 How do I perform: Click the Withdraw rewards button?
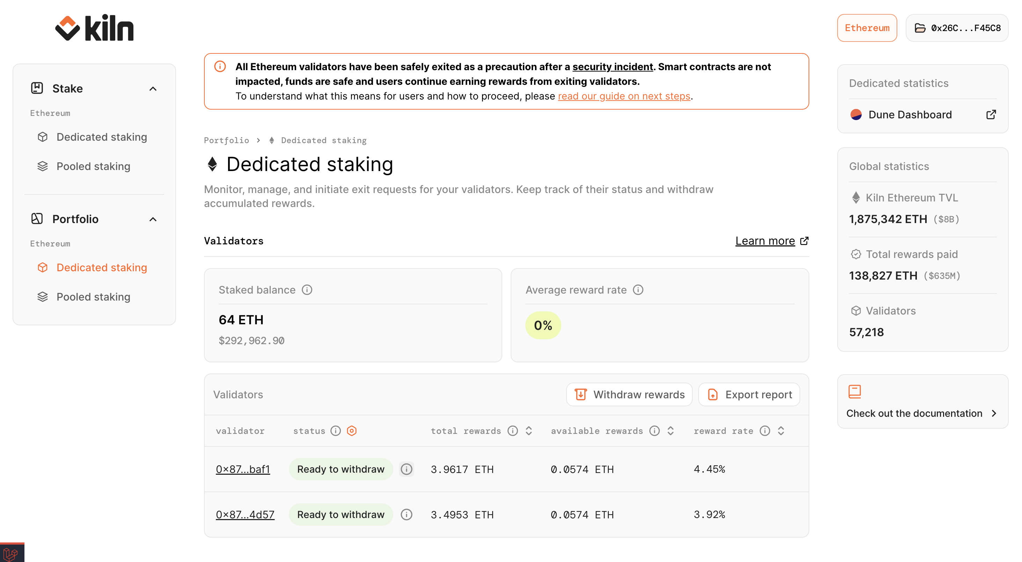[629, 394]
